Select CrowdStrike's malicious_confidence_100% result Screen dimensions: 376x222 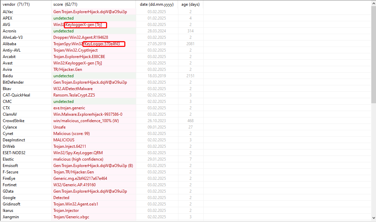[86, 121]
